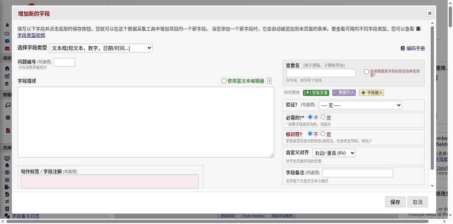Screen dimensions: 453x224
Task: Click the home icon in background sidebar
Action: (7, 68)
